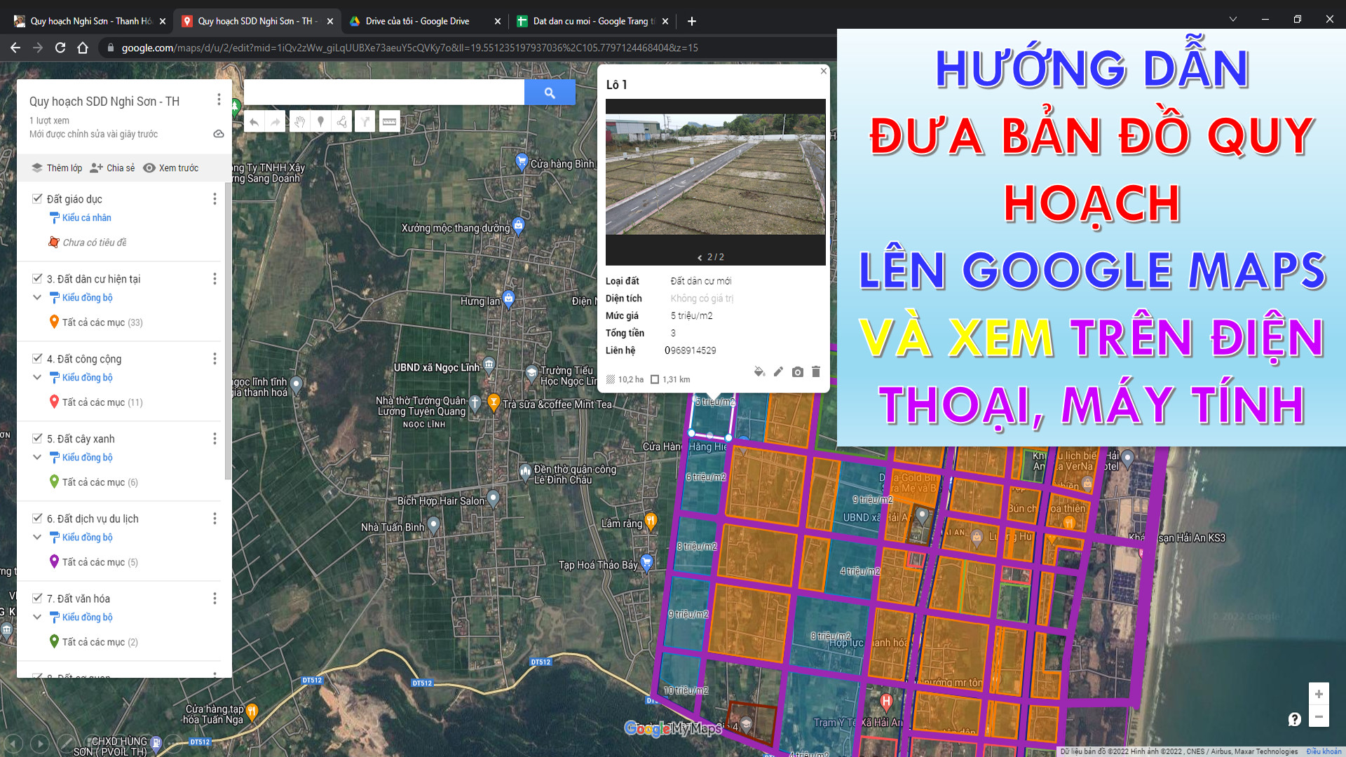This screenshot has width=1346, height=757.
Task: Select the draw a line tool
Action: tap(342, 122)
